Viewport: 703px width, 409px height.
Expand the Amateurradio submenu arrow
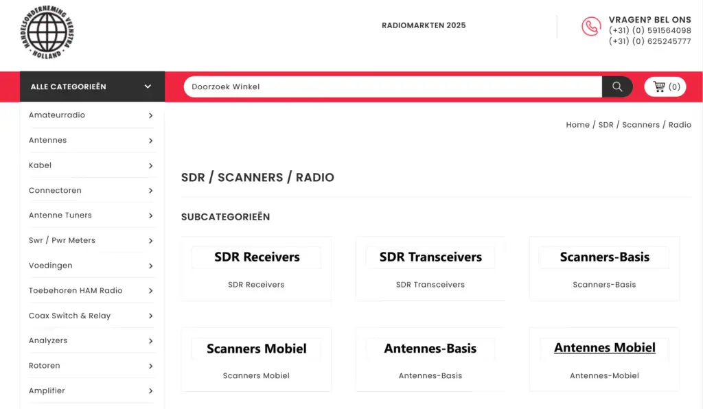150,115
